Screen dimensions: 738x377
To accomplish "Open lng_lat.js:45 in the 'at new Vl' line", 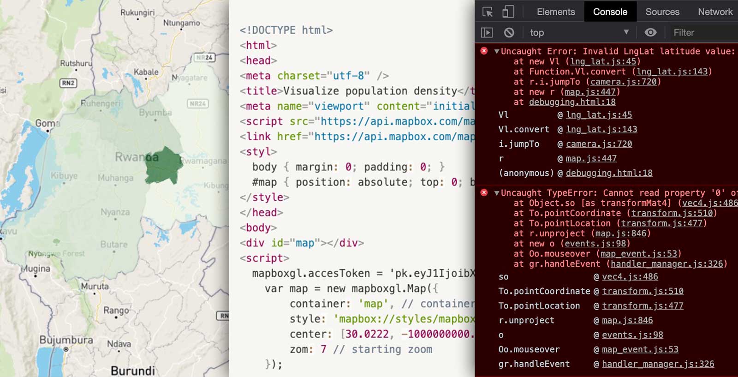I will coord(603,61).
